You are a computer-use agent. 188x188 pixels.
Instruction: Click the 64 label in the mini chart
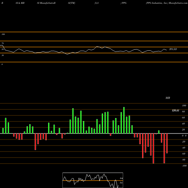[121, 178]
